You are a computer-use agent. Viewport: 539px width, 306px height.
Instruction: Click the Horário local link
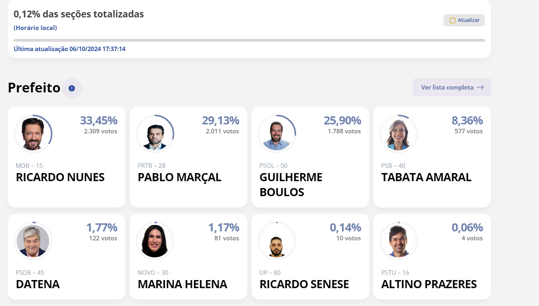[x=35, y=28]
